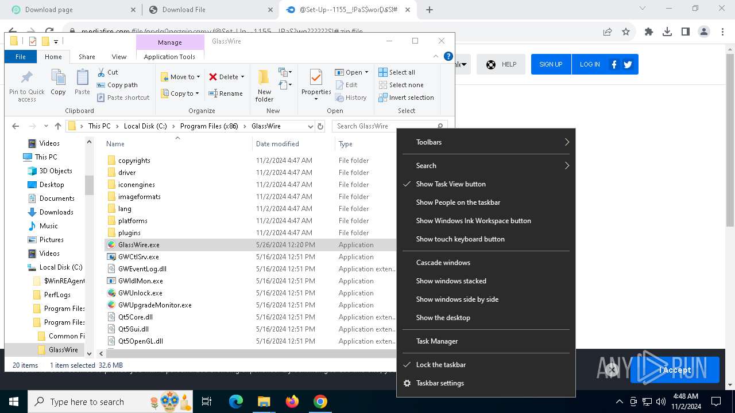
Task: Open Explorer help question mark icon
Action: (x=448, y=56)
